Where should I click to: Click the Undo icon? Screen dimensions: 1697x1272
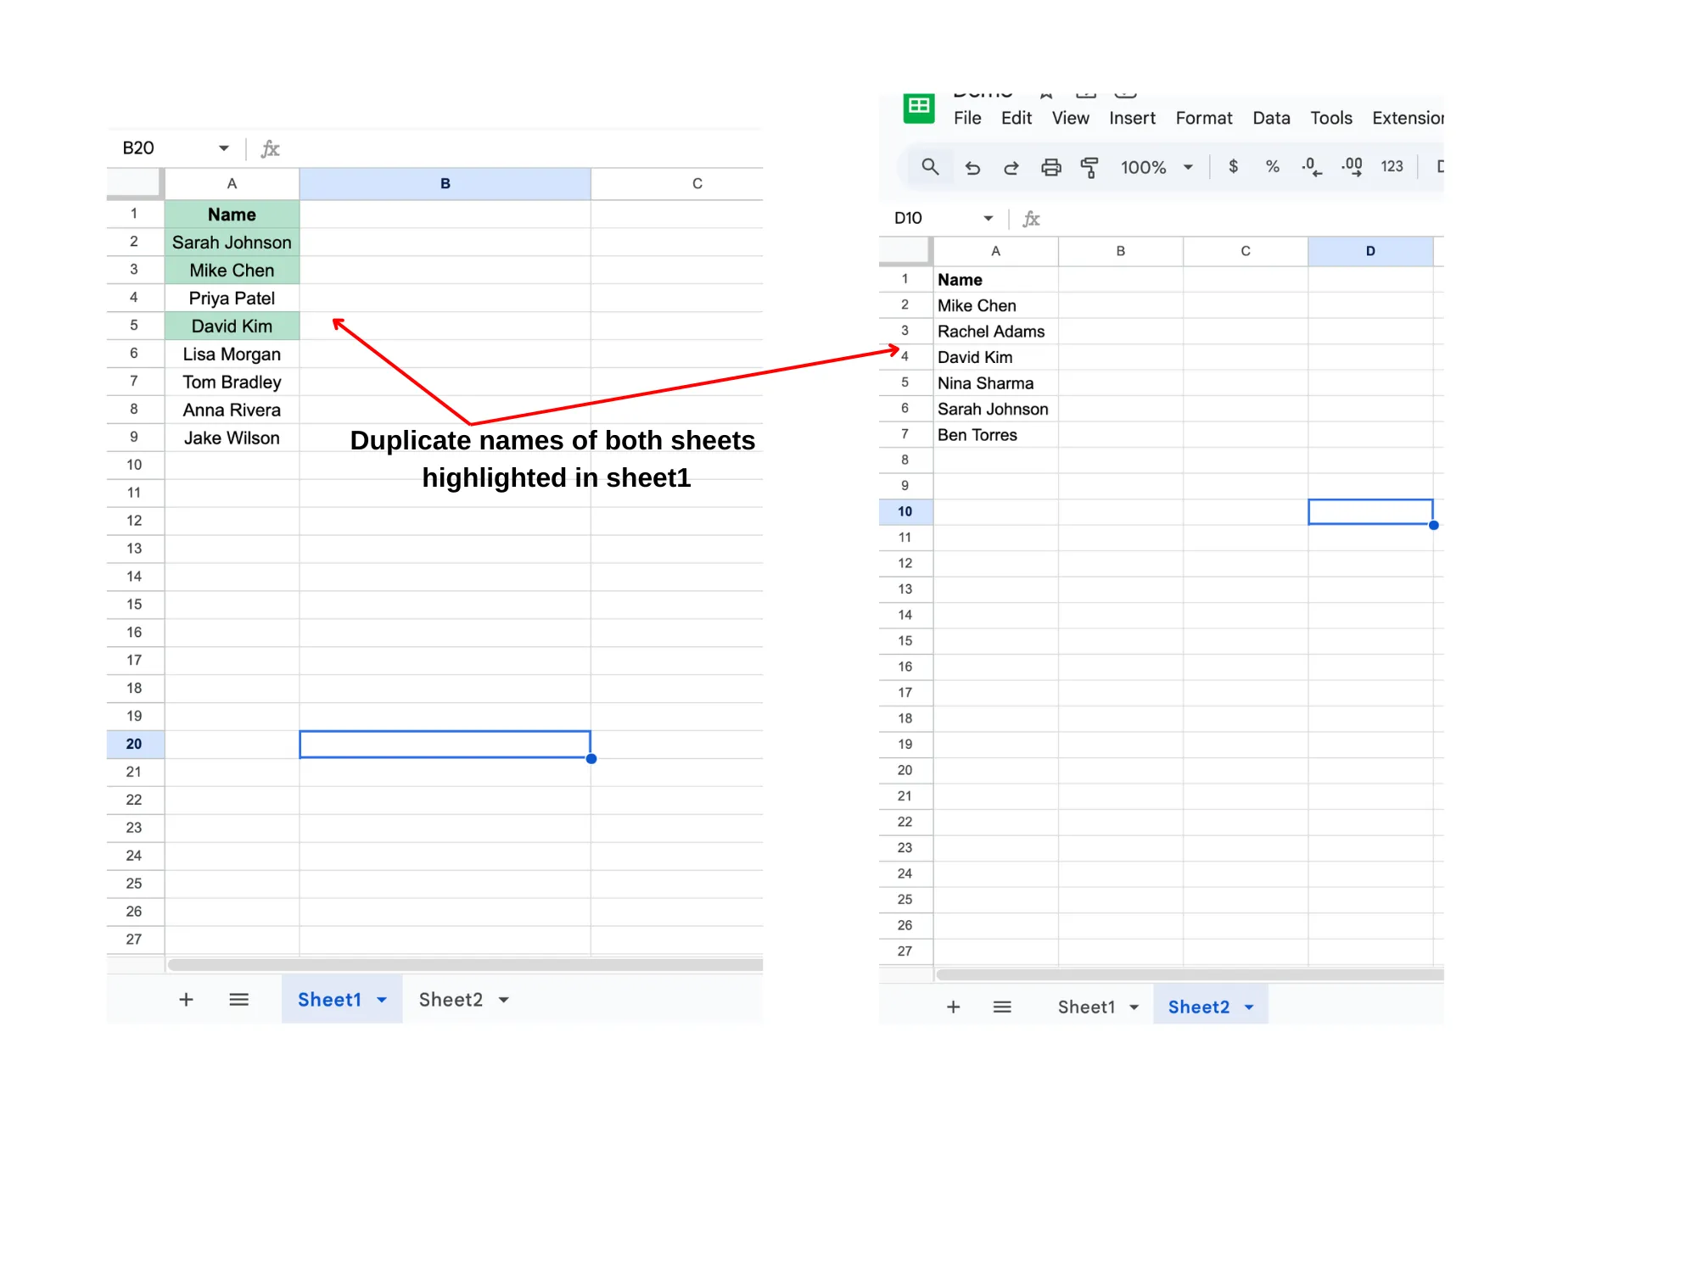(973, 167)
